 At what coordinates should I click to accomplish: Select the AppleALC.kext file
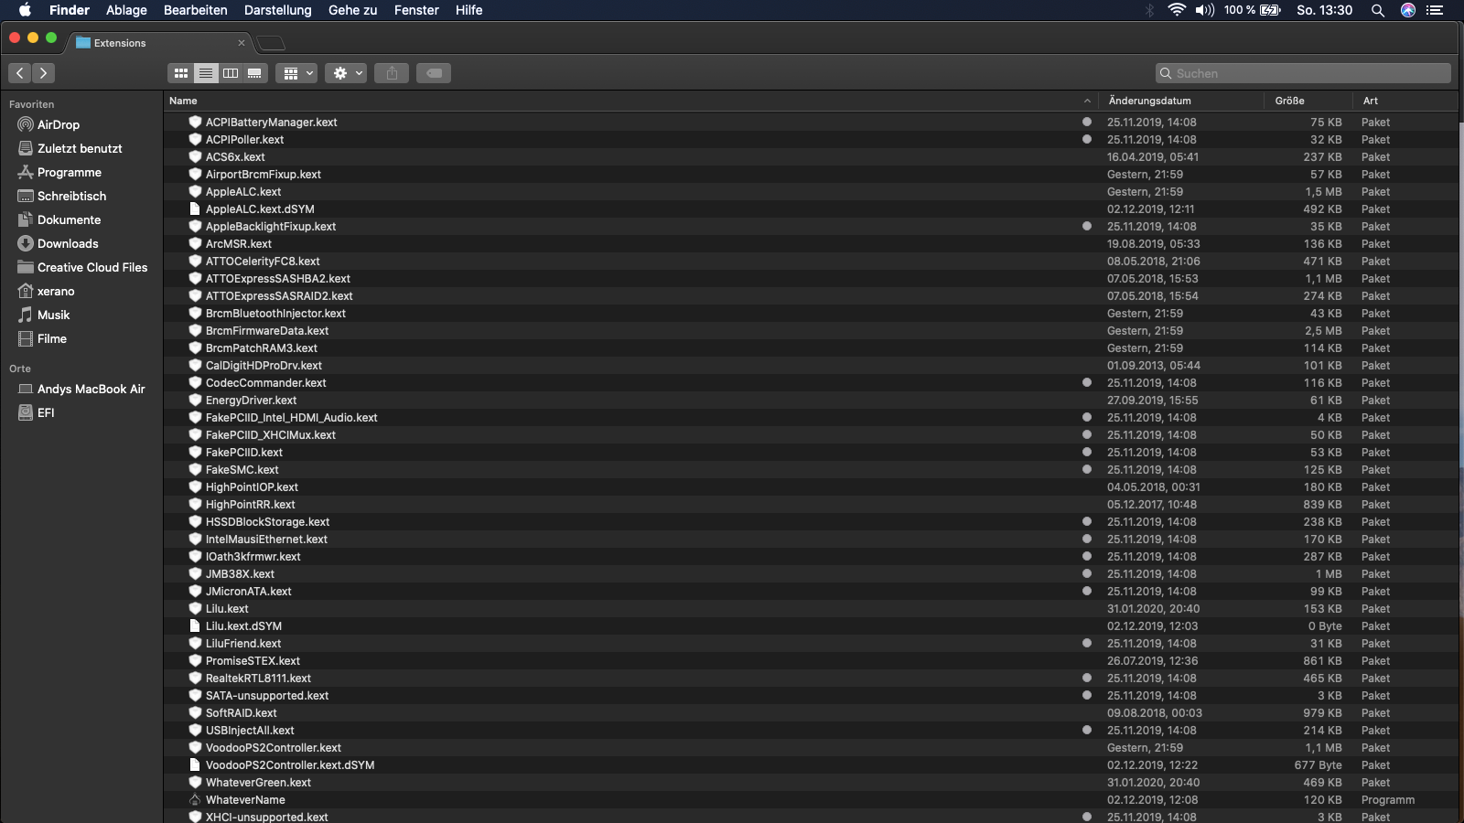pyautogui.click(x=811, y=192)
